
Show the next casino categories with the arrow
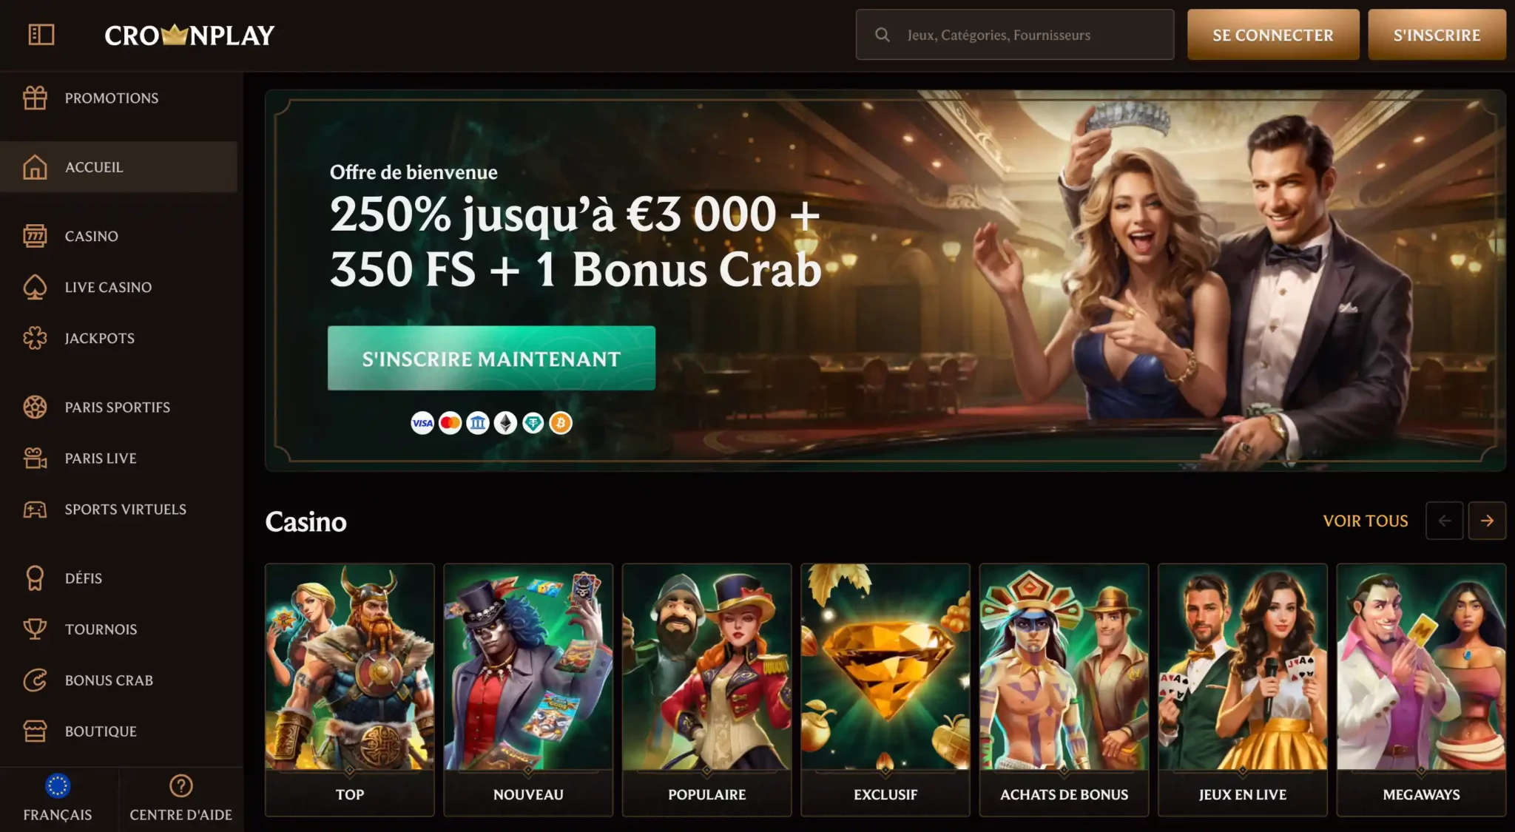[1487, 521]
